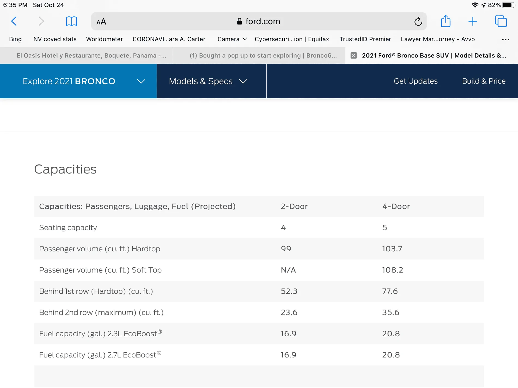This screenshot has height=388, width=518.
Task: Show all tabs overview icon
Action: point(501,21)
